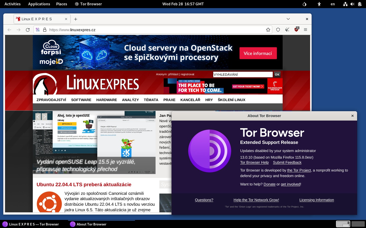Submit search with the OK button
Image resolution: width=366 pixels, height=228 pixels.
pyautogui.click(x=277, y=74)
